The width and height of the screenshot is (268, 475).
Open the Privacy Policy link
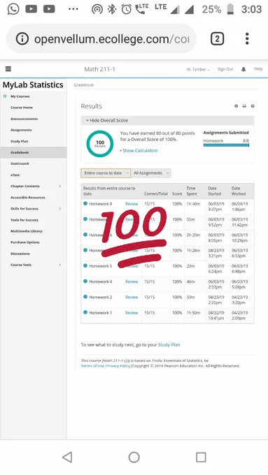118,366
